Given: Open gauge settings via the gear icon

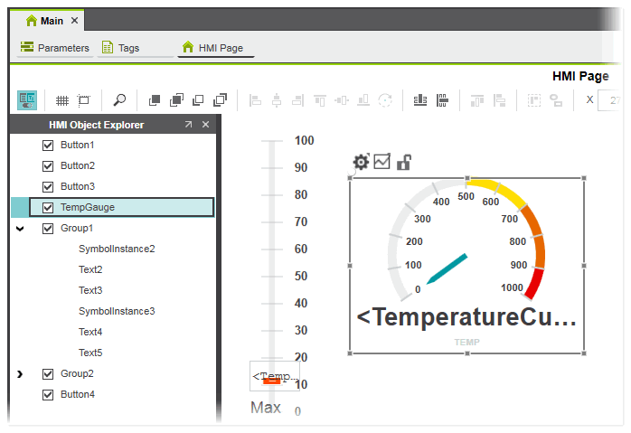Looking at the screenshot, I should [x=361, y=162].
